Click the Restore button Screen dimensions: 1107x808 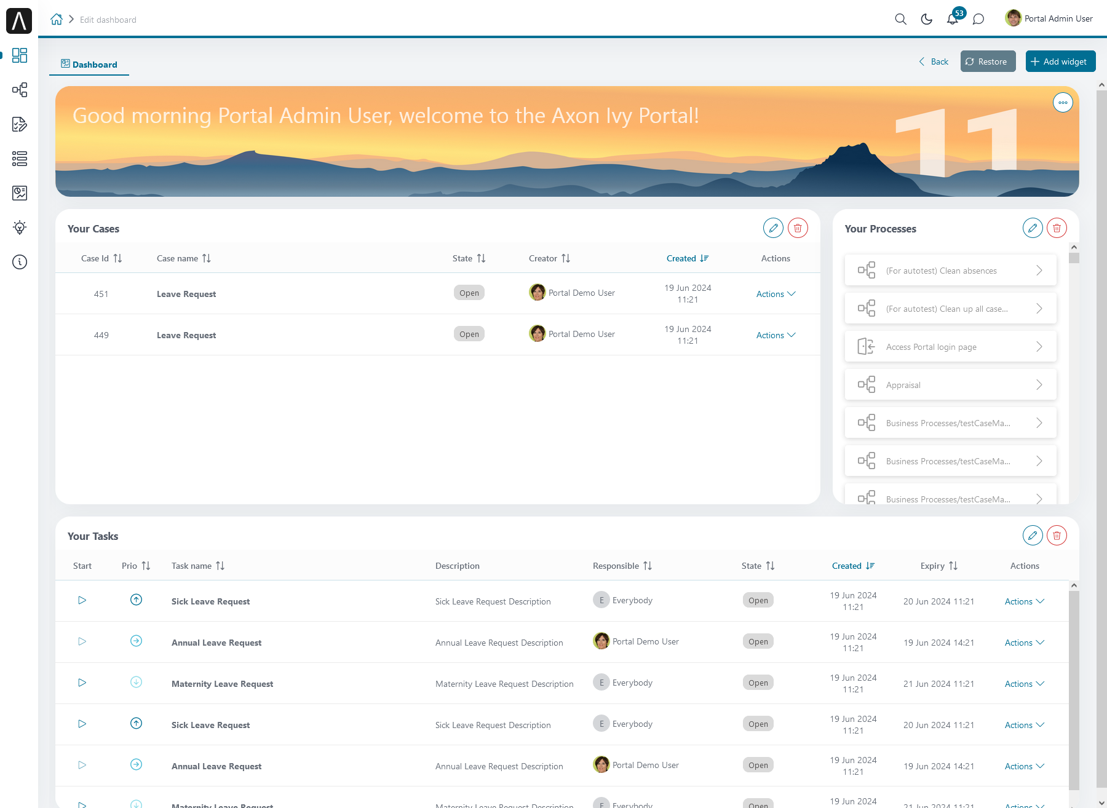pyautogui.click(x=988, y=61)
